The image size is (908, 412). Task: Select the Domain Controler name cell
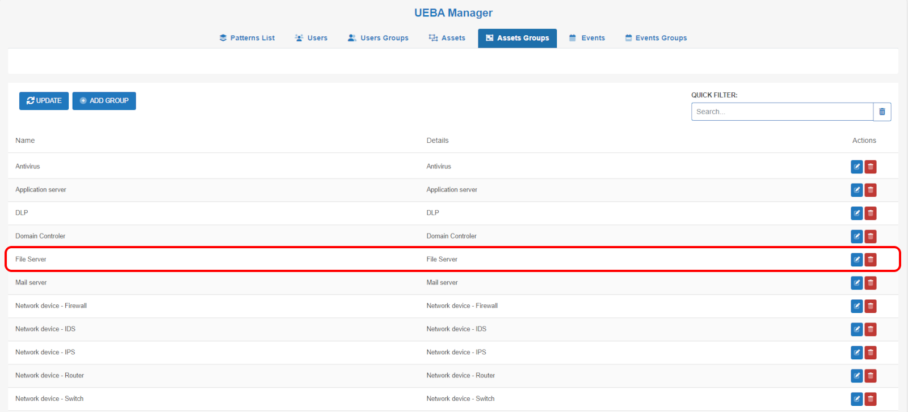40,236
